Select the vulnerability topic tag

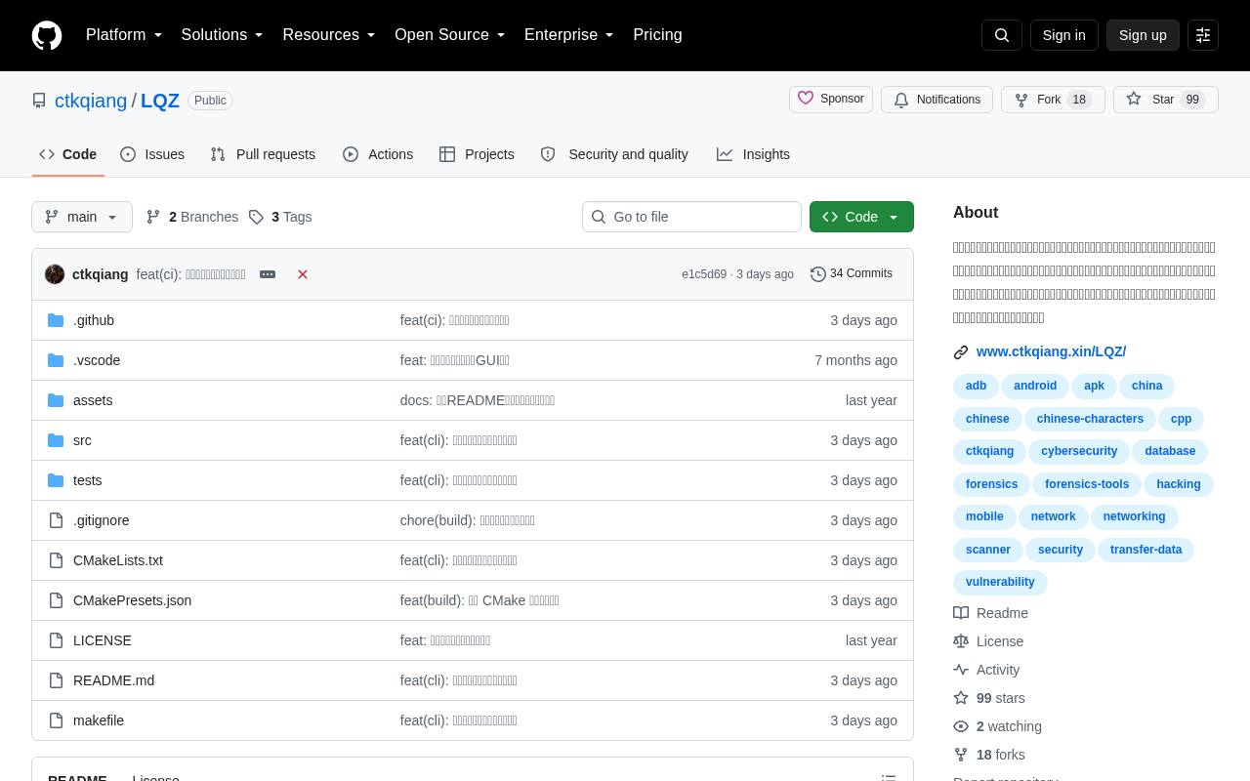[1000, 582]
